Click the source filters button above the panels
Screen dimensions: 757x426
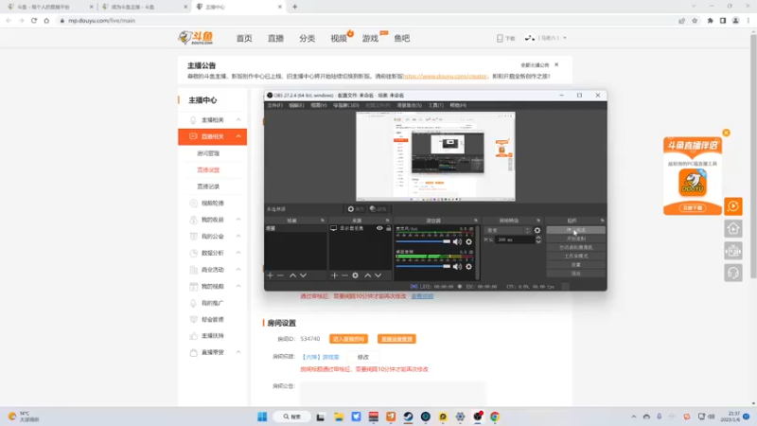[x=378, y=209]
